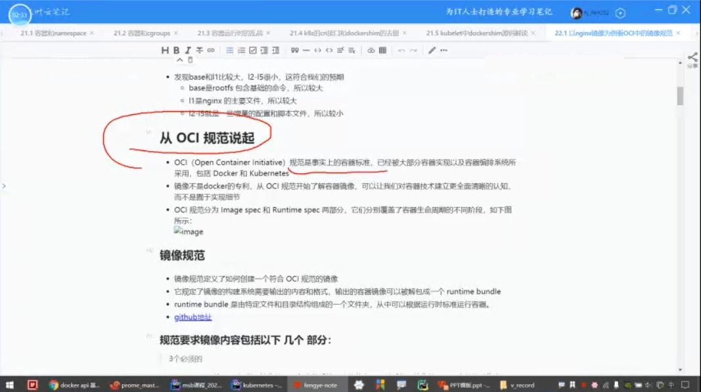Toggle strikethrough formatting

pos(198,49)
